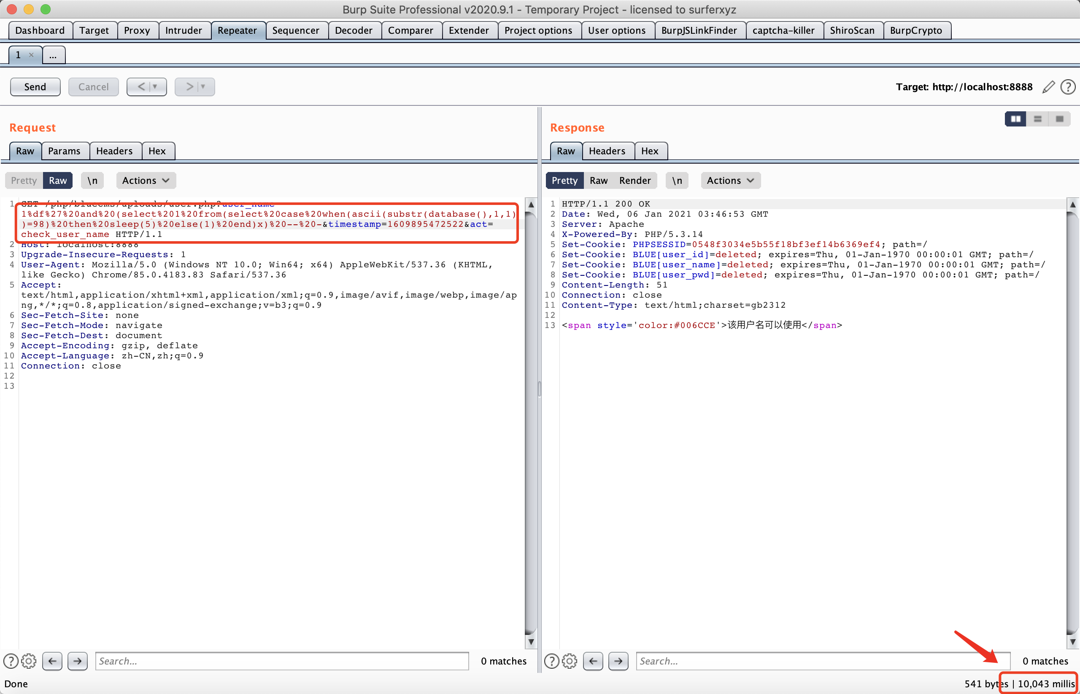Image resolution: width=1080 pixels, height=694 pixels.
Task: Open help icon next to target
Action: (1068, 86)
